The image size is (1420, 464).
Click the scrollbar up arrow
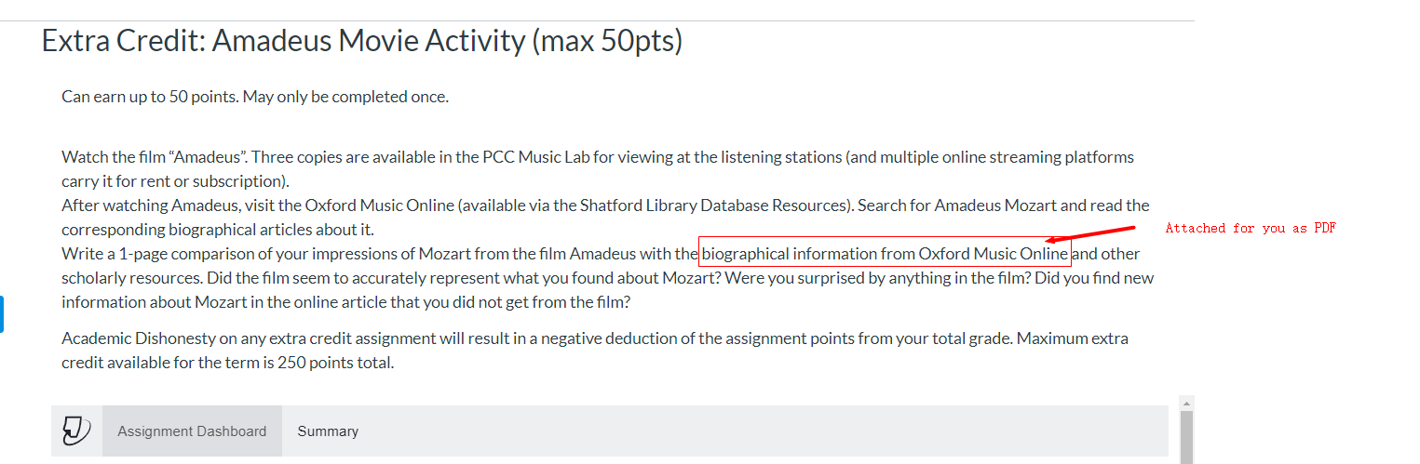[1185, 404]
